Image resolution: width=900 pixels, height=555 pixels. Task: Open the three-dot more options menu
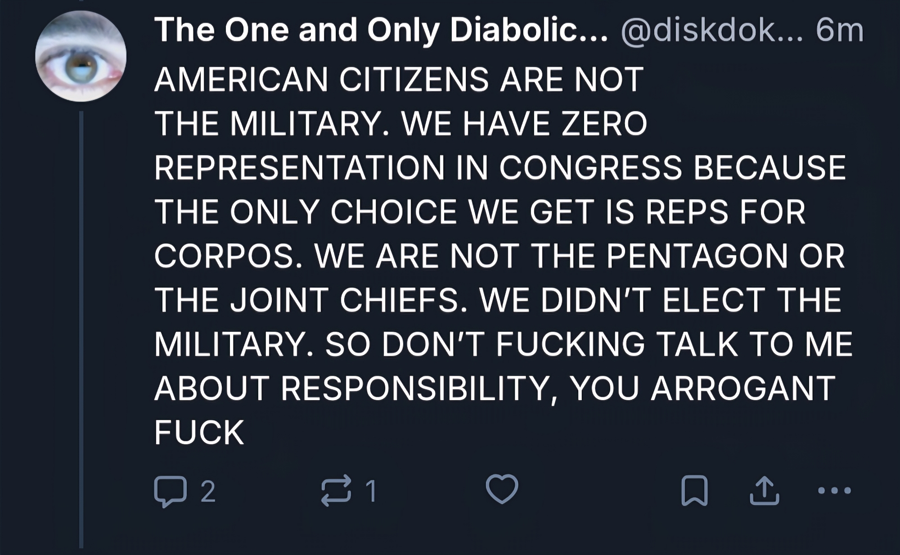click(835, 491)
